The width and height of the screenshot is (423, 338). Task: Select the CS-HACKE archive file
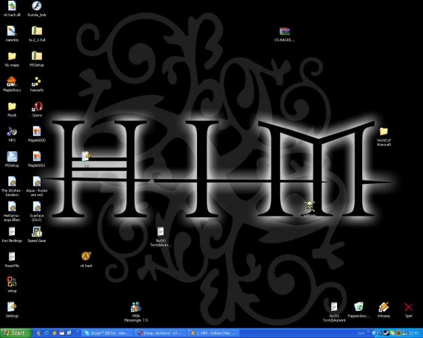(285, 32)
